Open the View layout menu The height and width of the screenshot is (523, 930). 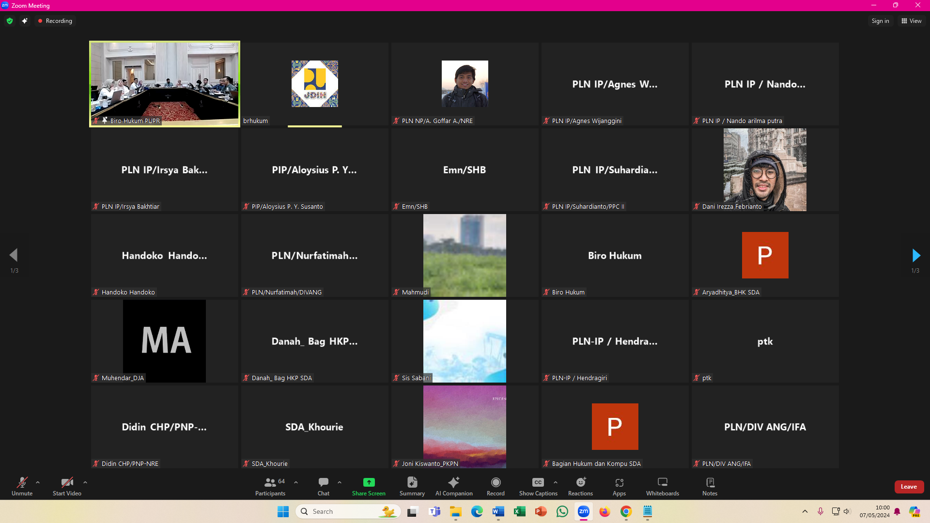(911, 21)
